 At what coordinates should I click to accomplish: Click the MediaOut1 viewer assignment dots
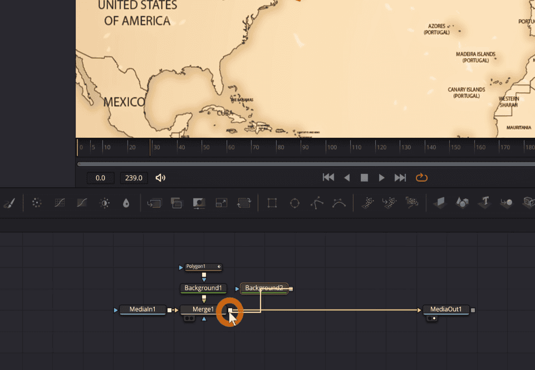point(432,318)
